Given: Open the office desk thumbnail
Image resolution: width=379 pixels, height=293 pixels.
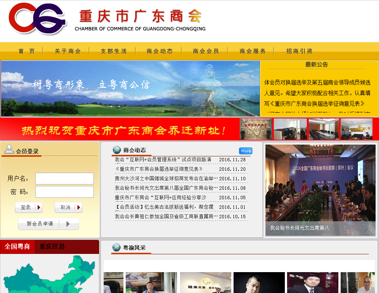Looking at the screenshot, I should coord(290,129).
